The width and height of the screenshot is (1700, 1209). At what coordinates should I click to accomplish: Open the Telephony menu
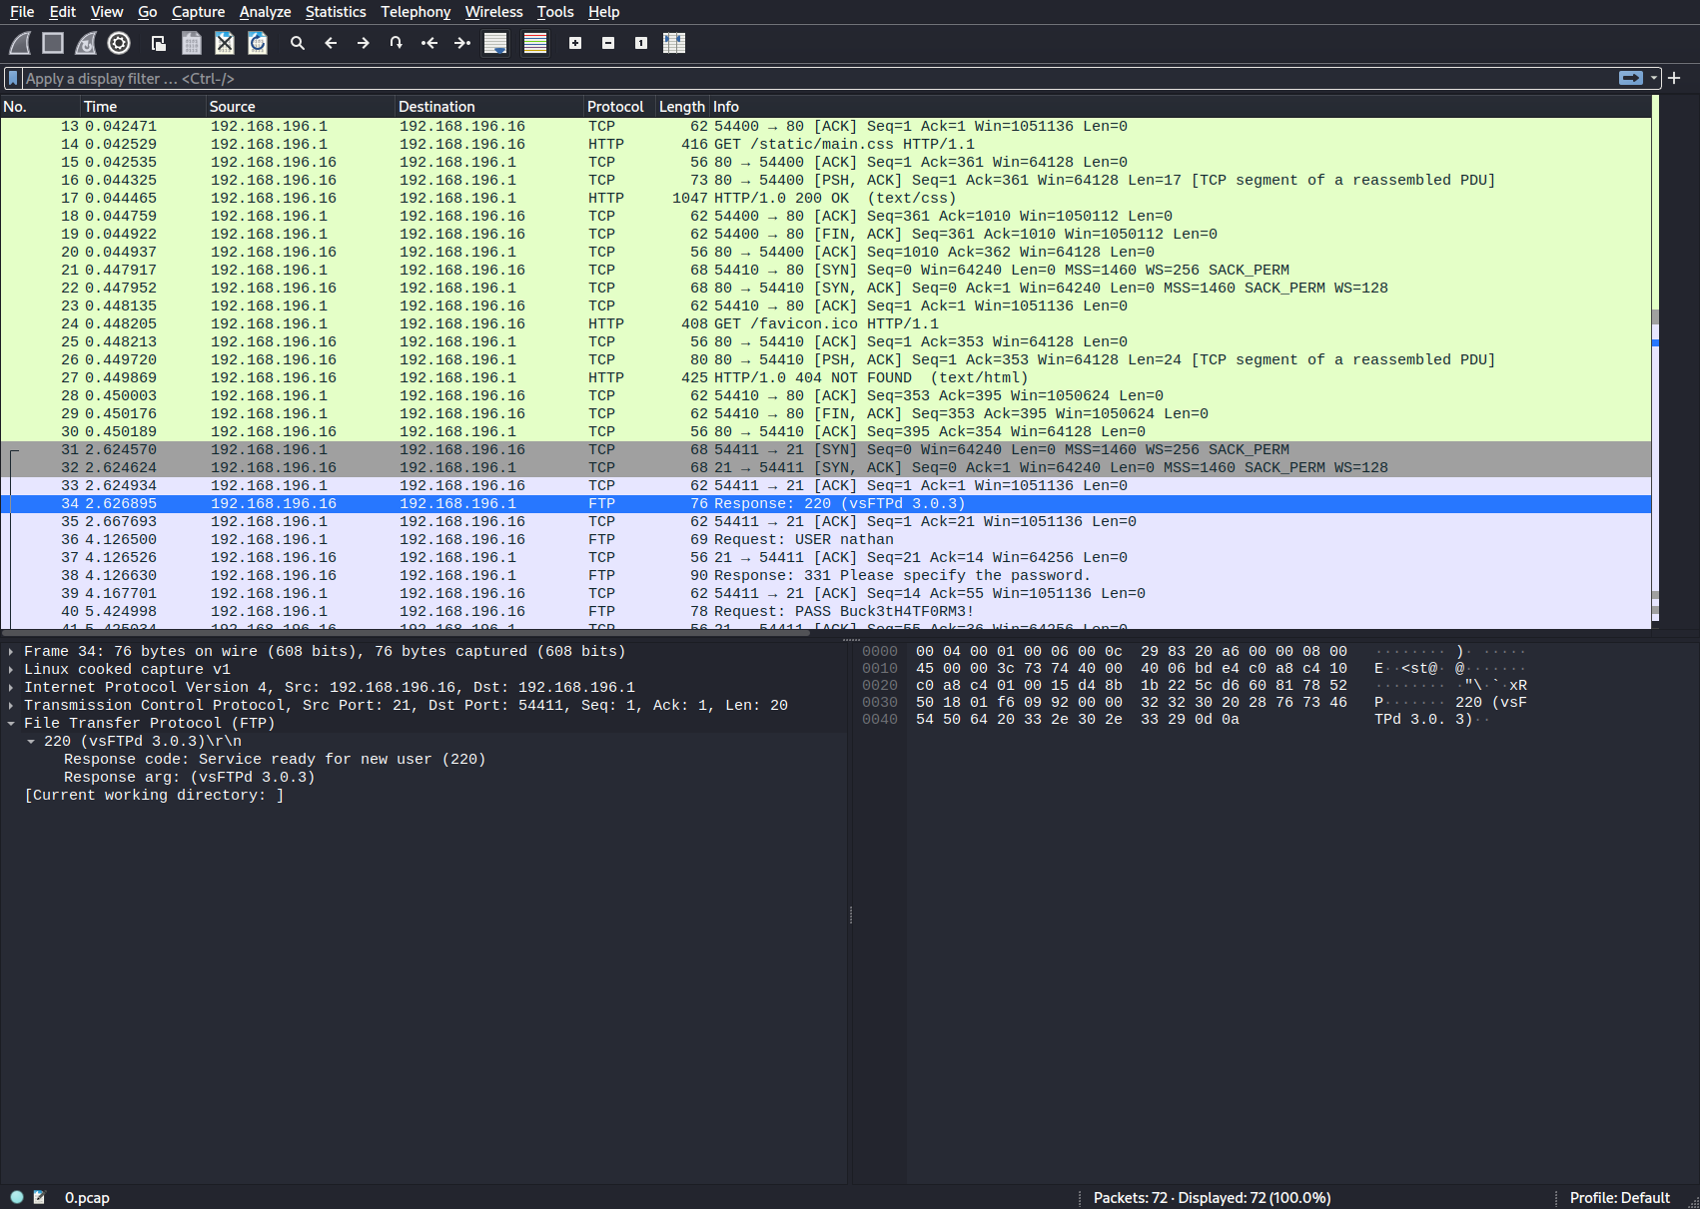[x=416, y=12]
